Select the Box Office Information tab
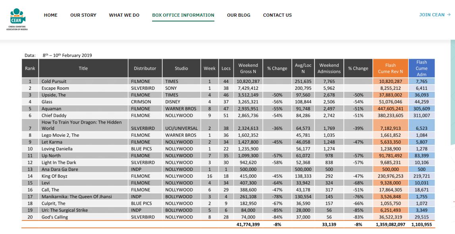This screenshot has height=234, width=455. 183,15
